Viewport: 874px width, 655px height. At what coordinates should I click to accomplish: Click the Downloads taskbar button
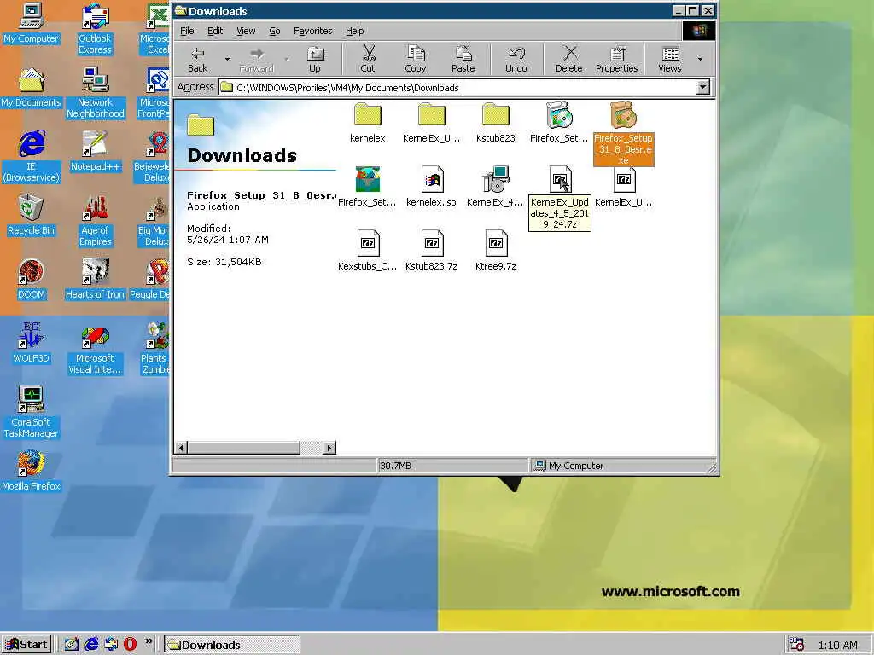click(232, 645)
